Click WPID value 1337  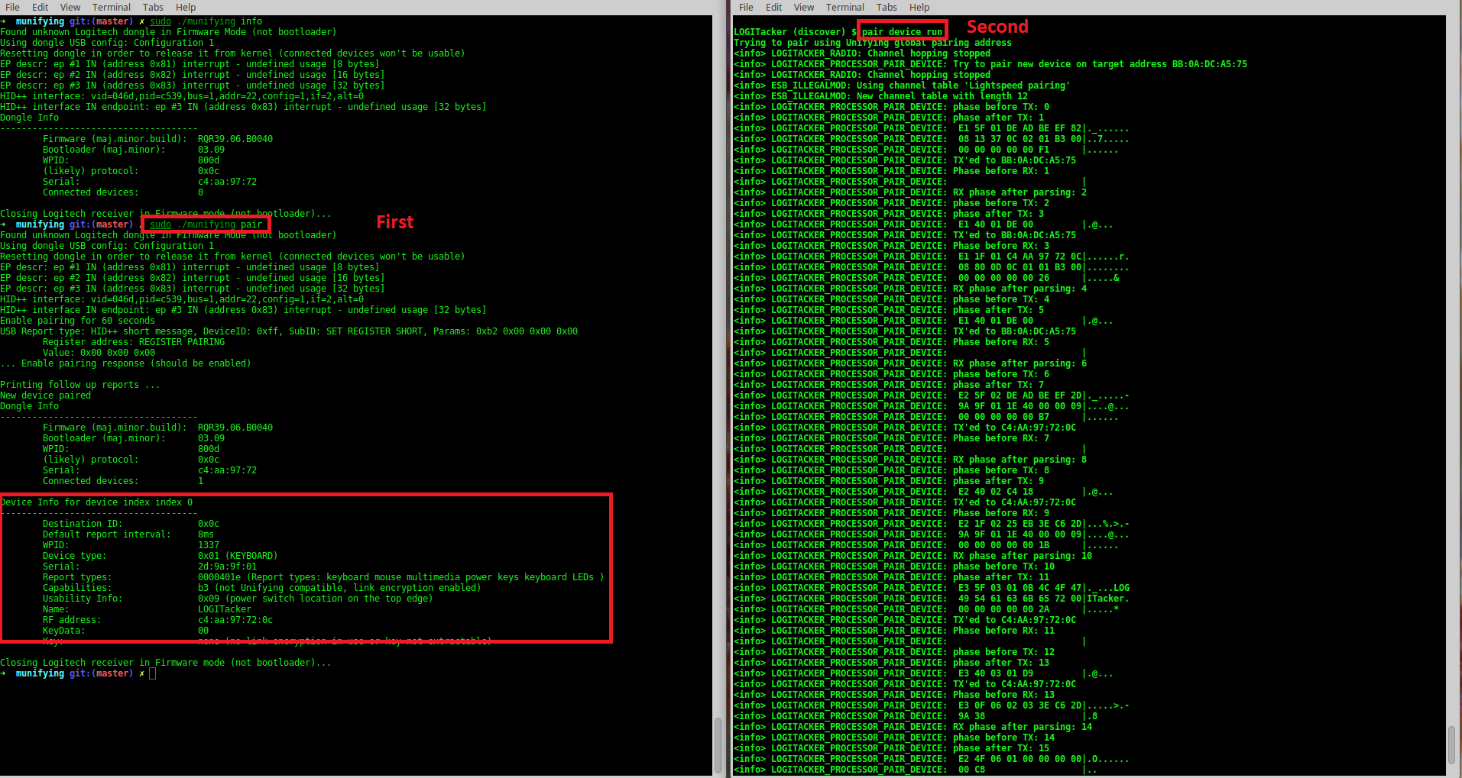(x=209, y=545)
